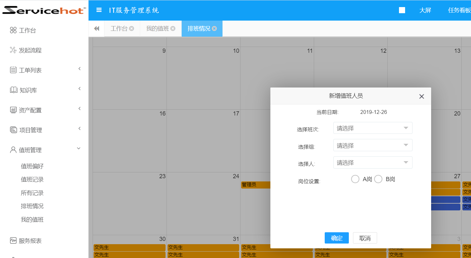
Task: Click the 确定 confirm button
Action: point(337,238)
